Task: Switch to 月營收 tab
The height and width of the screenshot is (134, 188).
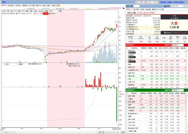Action: pyautogui.click(x=56, y=6)
